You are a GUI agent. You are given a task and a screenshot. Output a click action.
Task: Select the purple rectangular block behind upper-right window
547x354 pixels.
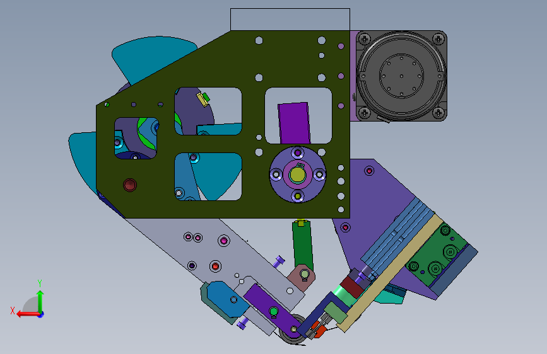point(294,123)
